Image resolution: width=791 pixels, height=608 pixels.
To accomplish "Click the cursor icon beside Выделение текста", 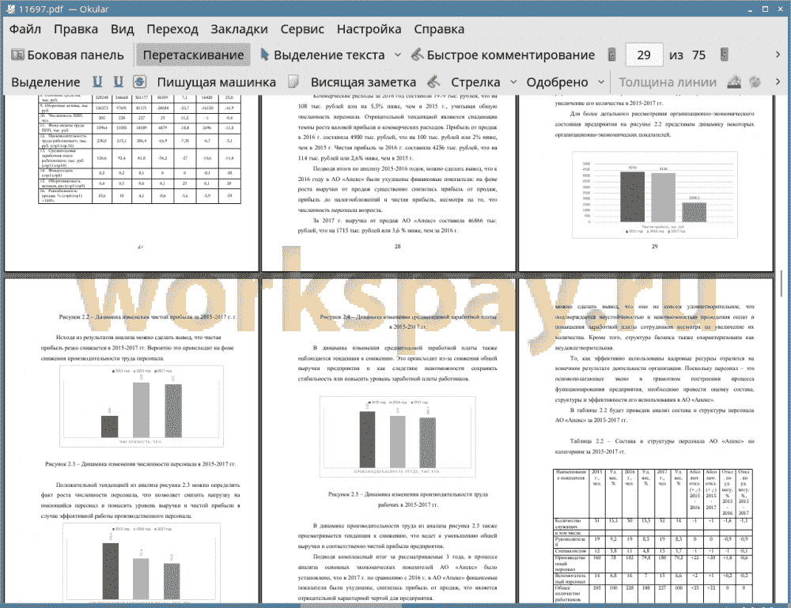I will (x=264, y=55).
